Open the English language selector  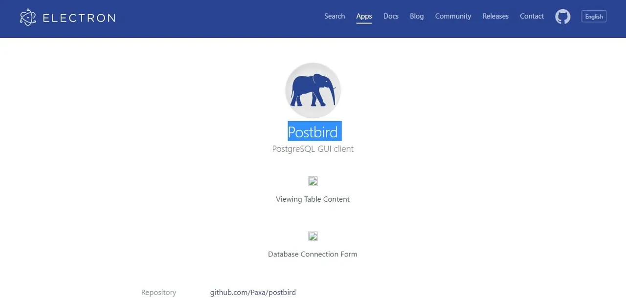(594, 16)
